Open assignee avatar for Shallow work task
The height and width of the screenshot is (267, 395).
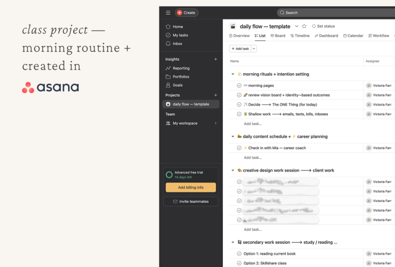click(x=369, y=114)
